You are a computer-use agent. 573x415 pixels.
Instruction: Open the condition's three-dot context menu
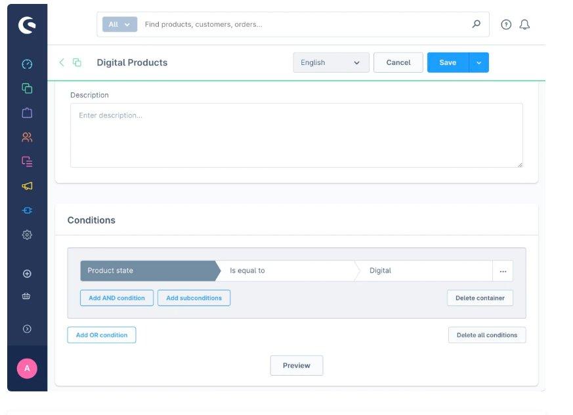pos(503,271)
